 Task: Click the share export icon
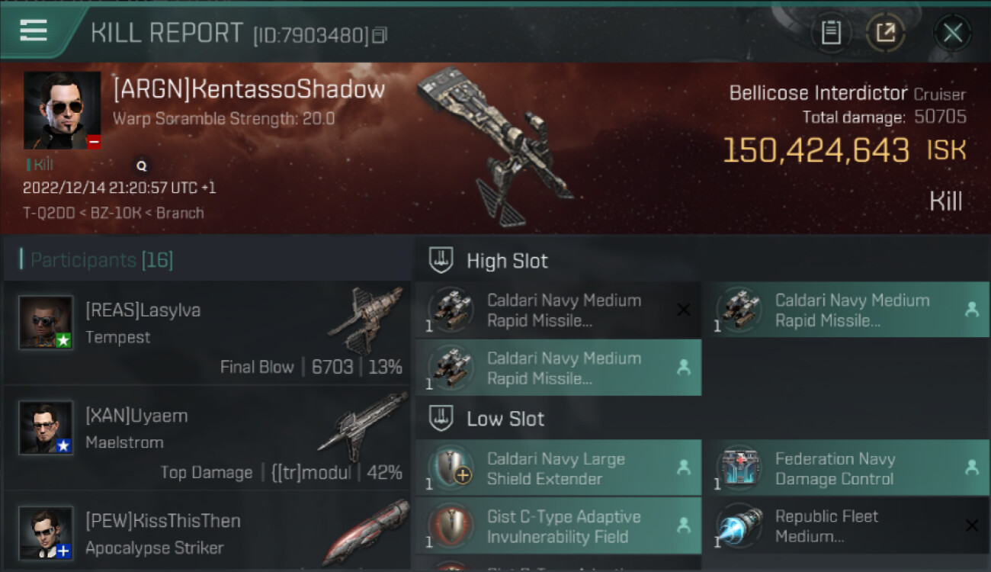pyautogui.click(x=885, y=33)
